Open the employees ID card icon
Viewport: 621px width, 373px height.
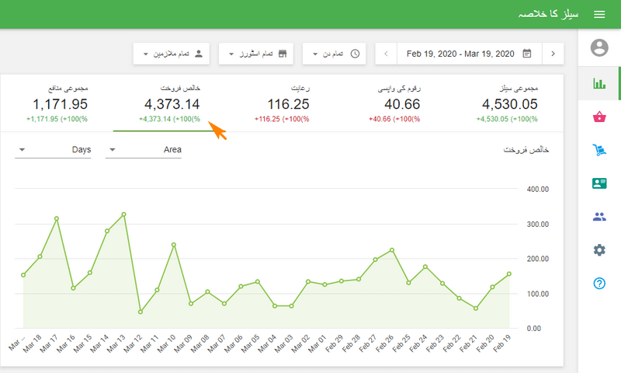coord(599,184)
